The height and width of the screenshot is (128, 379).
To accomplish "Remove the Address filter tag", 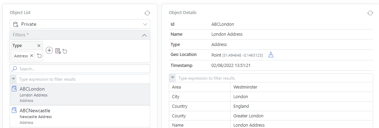I will click(x=31, y=56).
